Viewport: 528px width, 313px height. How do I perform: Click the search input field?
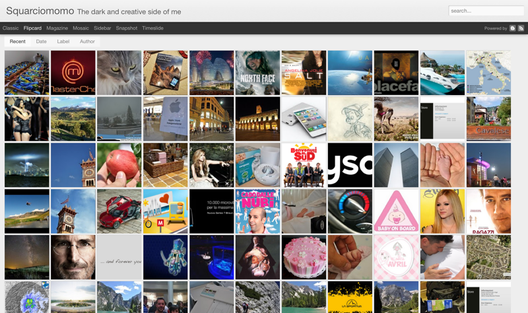486,11
